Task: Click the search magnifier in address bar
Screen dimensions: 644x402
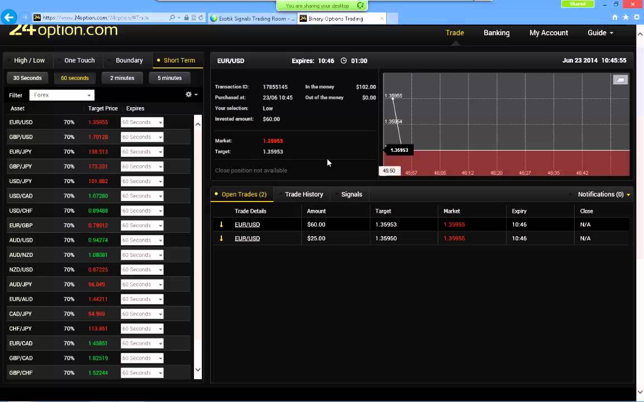Action: (x=172, y=18)
